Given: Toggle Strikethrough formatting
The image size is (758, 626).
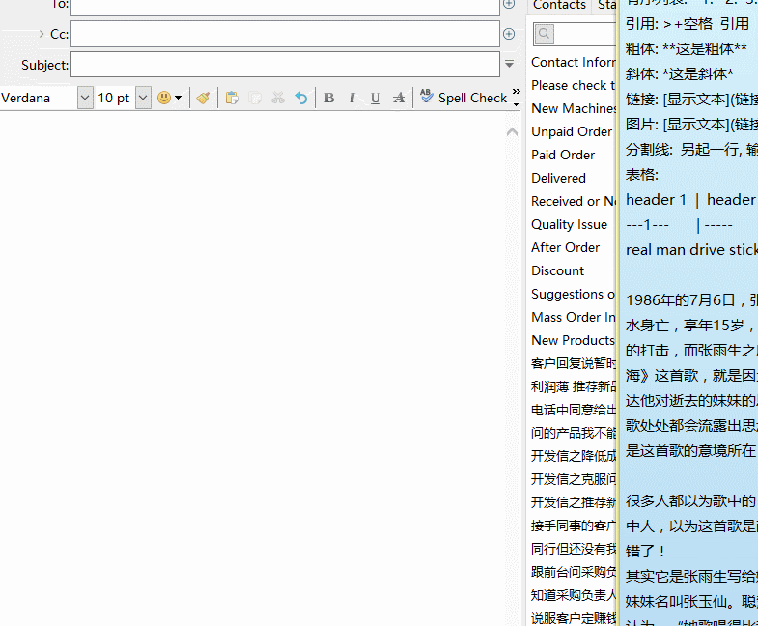Looking at the screenshot, I should tap(399, 98).
